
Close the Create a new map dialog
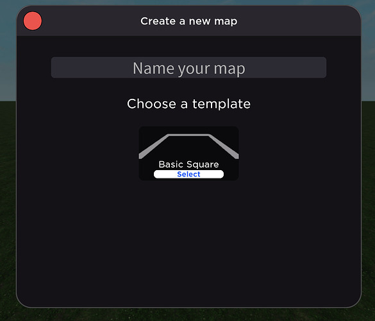33,21
